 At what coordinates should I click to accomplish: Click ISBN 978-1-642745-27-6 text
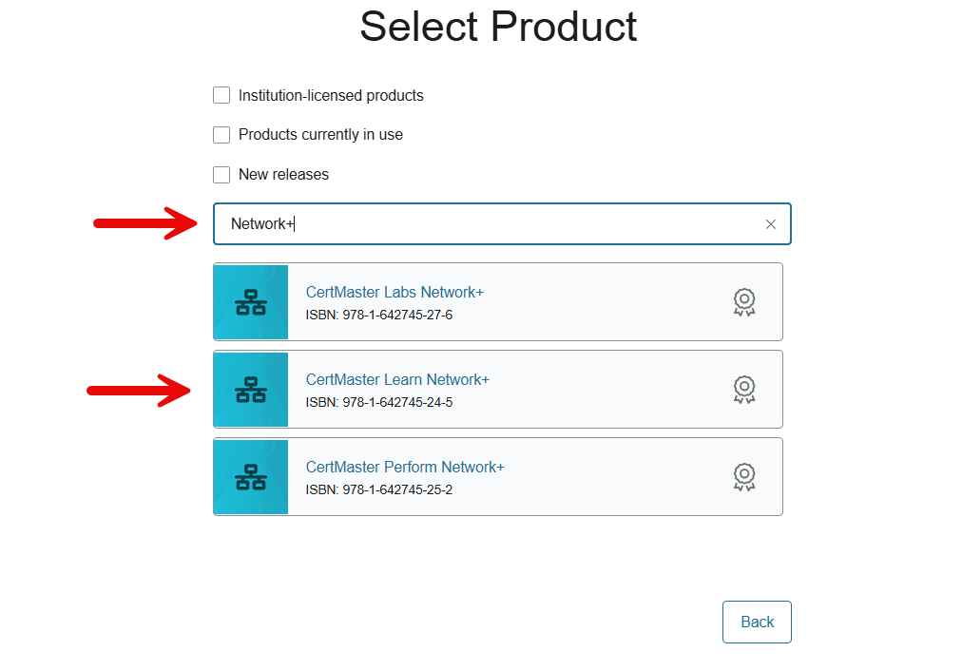pyautogui.click(x=379, y=316)
